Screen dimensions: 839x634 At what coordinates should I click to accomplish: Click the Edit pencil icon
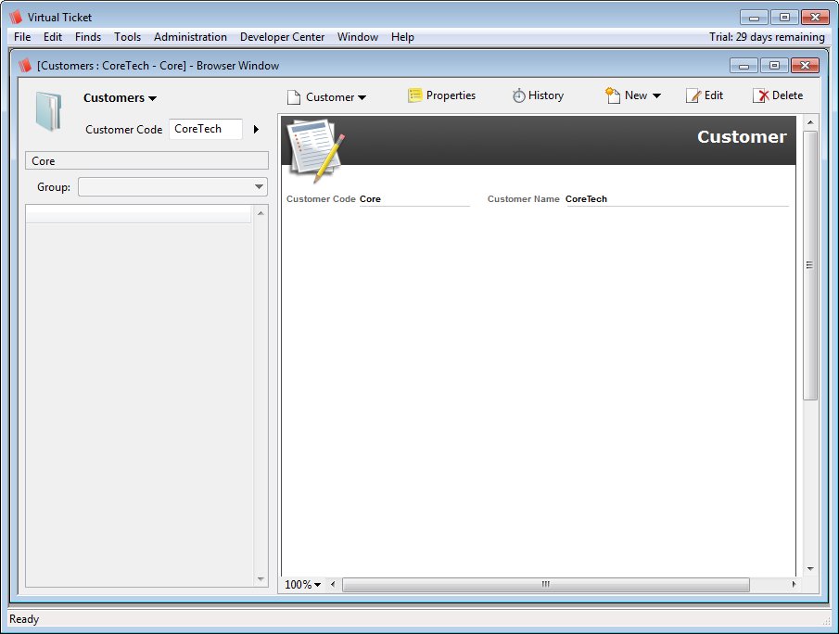693,95
